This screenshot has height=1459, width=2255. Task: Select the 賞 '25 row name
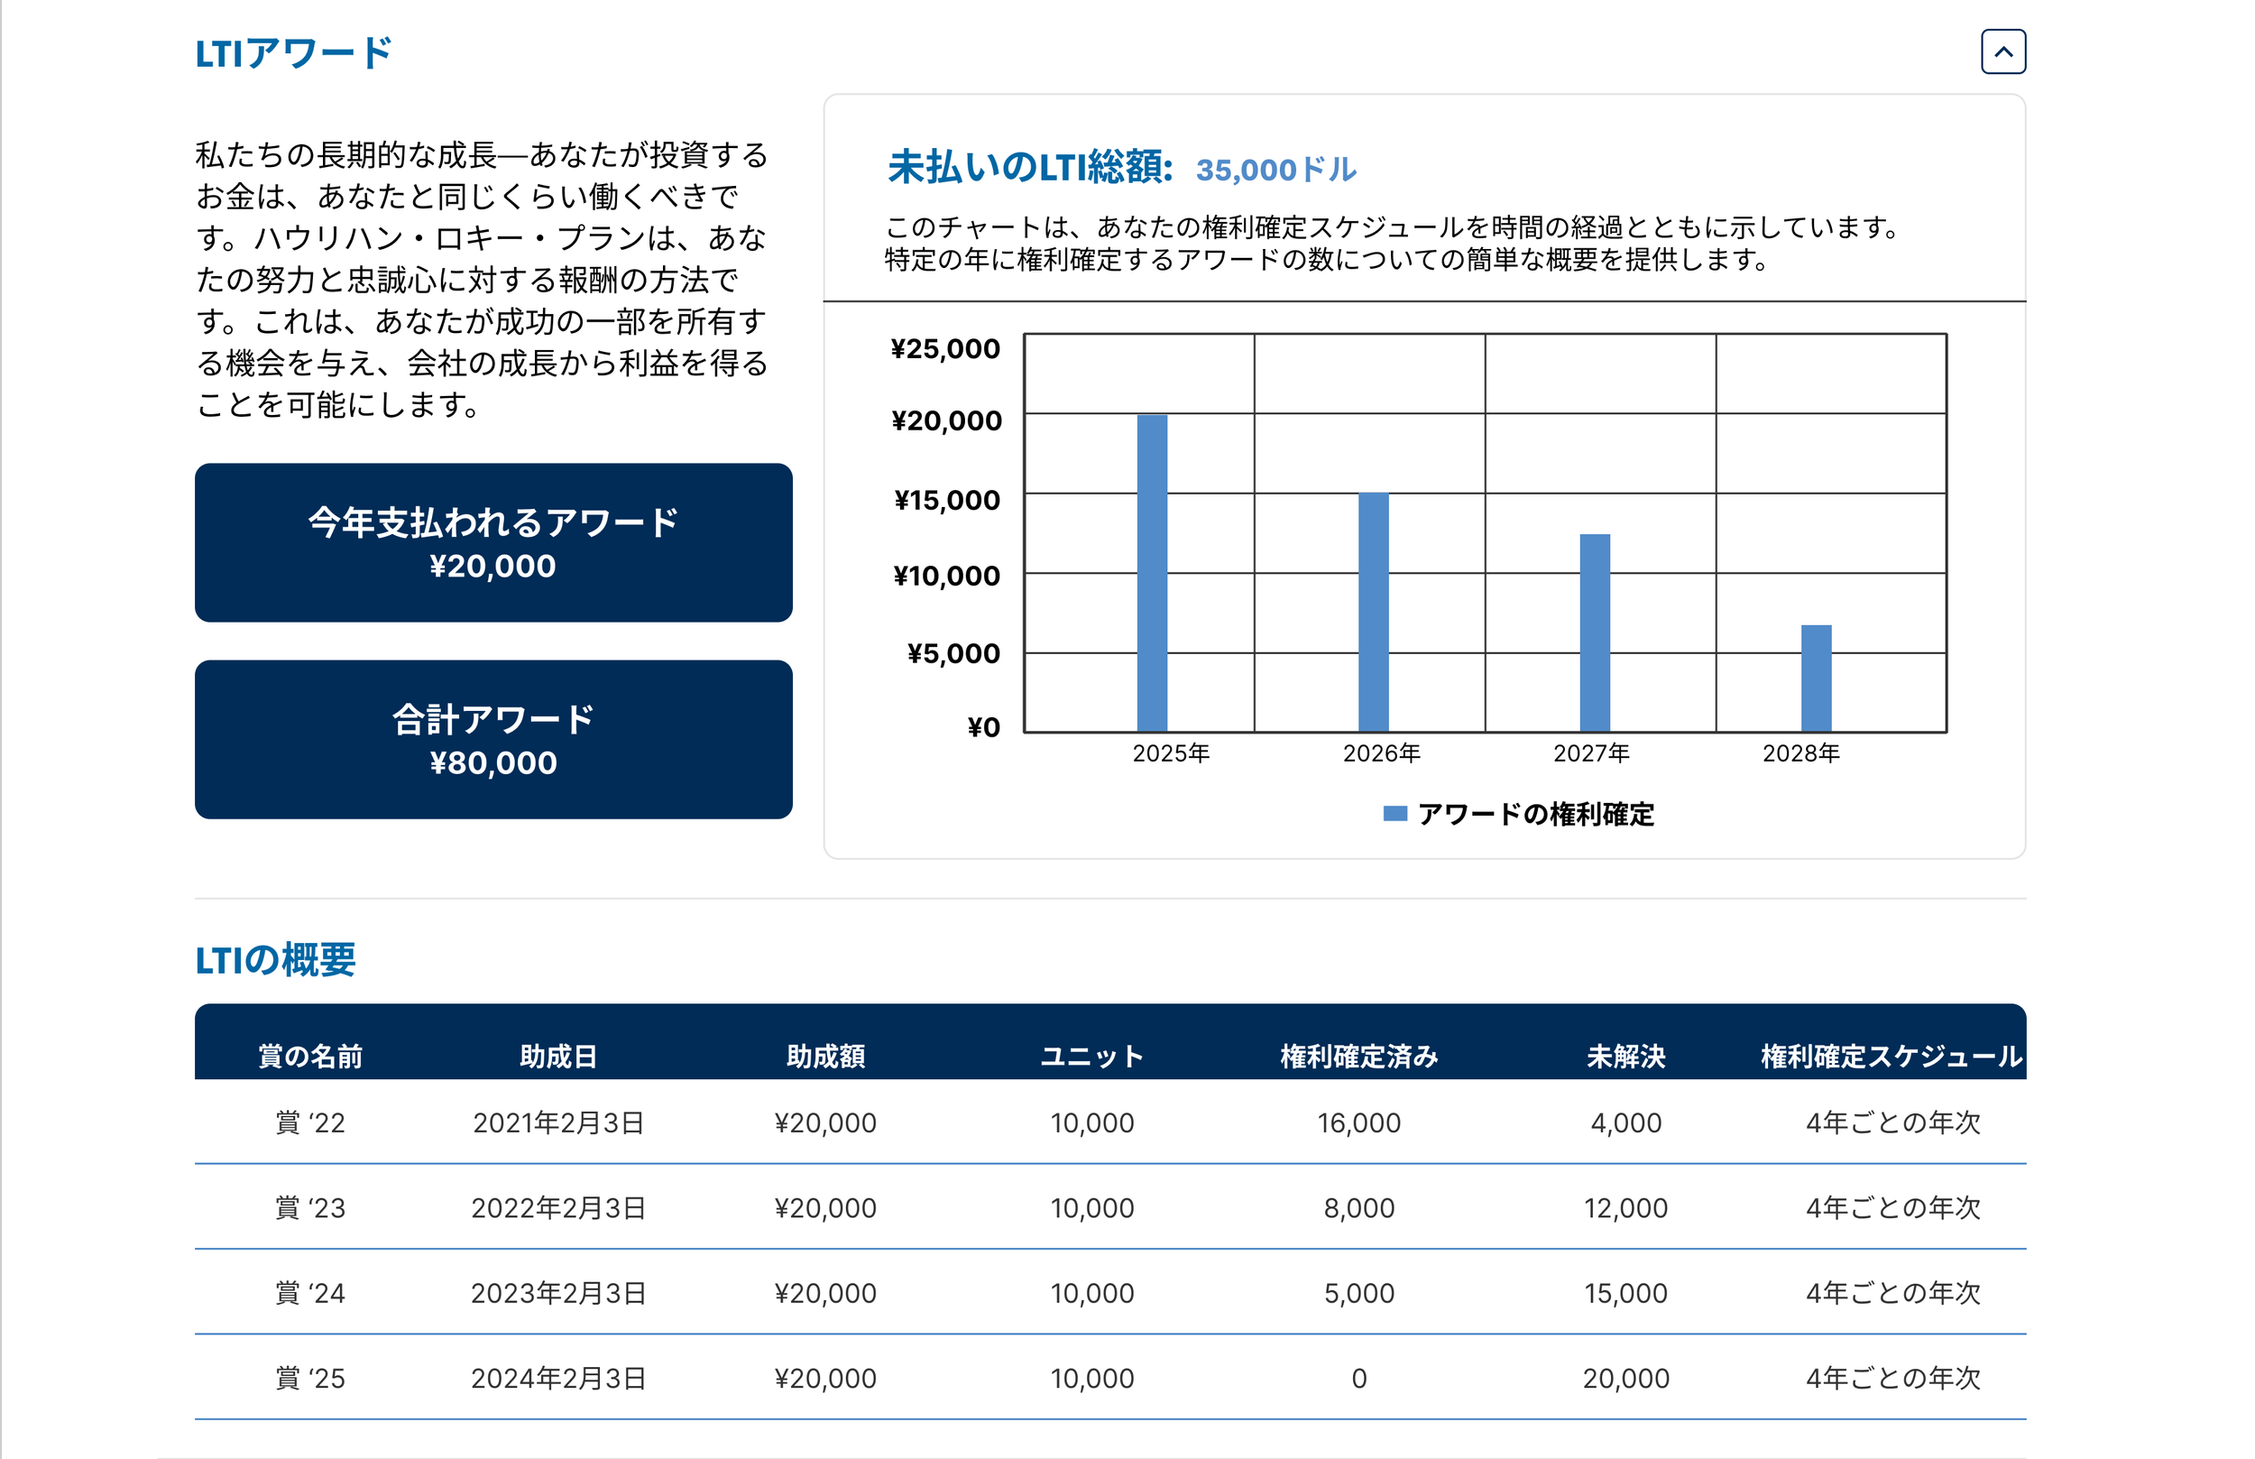click(310, 1379)
